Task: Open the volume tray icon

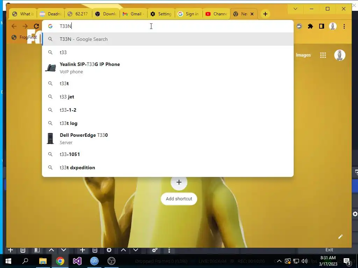Action: [305, 261]
